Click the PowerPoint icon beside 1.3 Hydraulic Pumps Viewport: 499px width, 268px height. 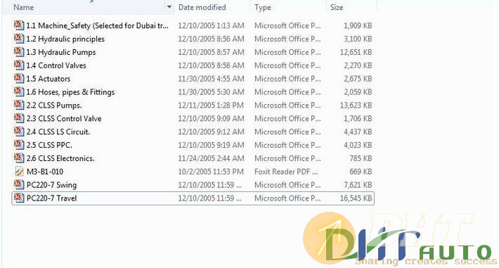tap(19, 52)
